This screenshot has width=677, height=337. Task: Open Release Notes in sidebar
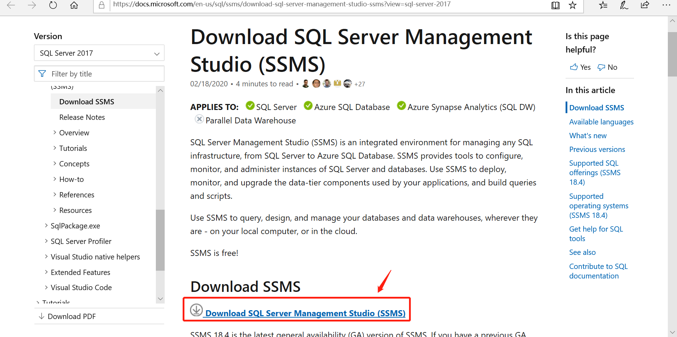[82, 117]
